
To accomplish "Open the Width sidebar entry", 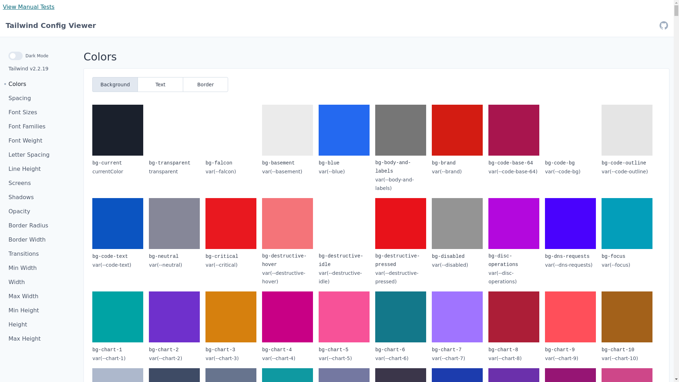I will [17, 282].
